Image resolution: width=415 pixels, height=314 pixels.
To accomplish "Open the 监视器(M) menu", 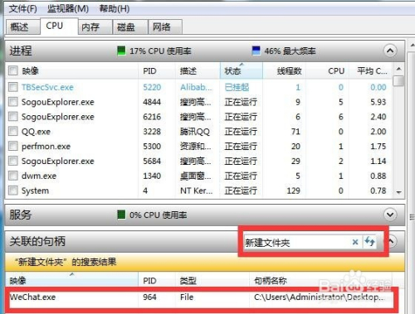I will [x=68, y=9].
